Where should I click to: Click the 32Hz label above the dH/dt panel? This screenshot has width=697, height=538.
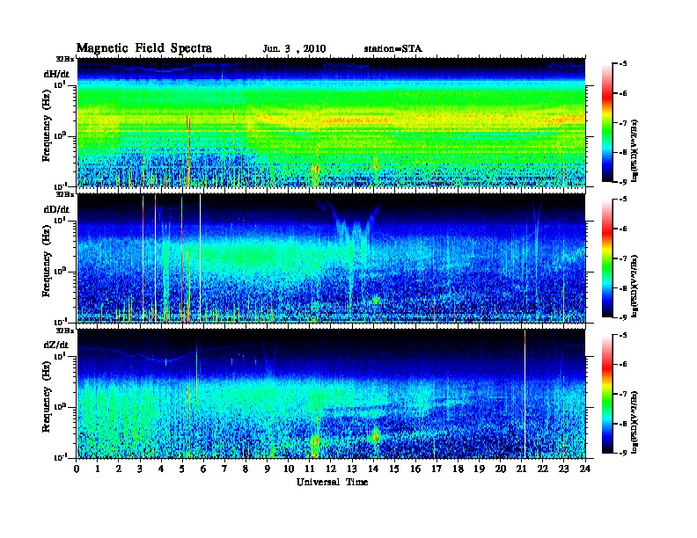pos(65,58)
